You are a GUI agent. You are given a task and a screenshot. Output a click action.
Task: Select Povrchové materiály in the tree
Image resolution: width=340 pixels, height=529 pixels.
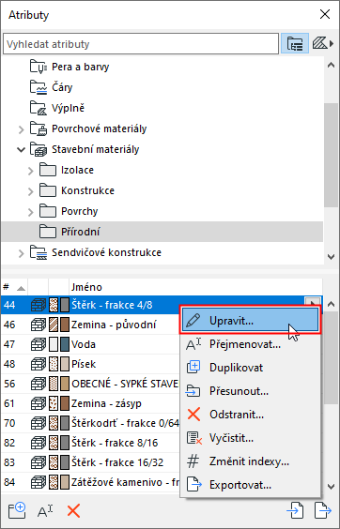click(99, 128)
